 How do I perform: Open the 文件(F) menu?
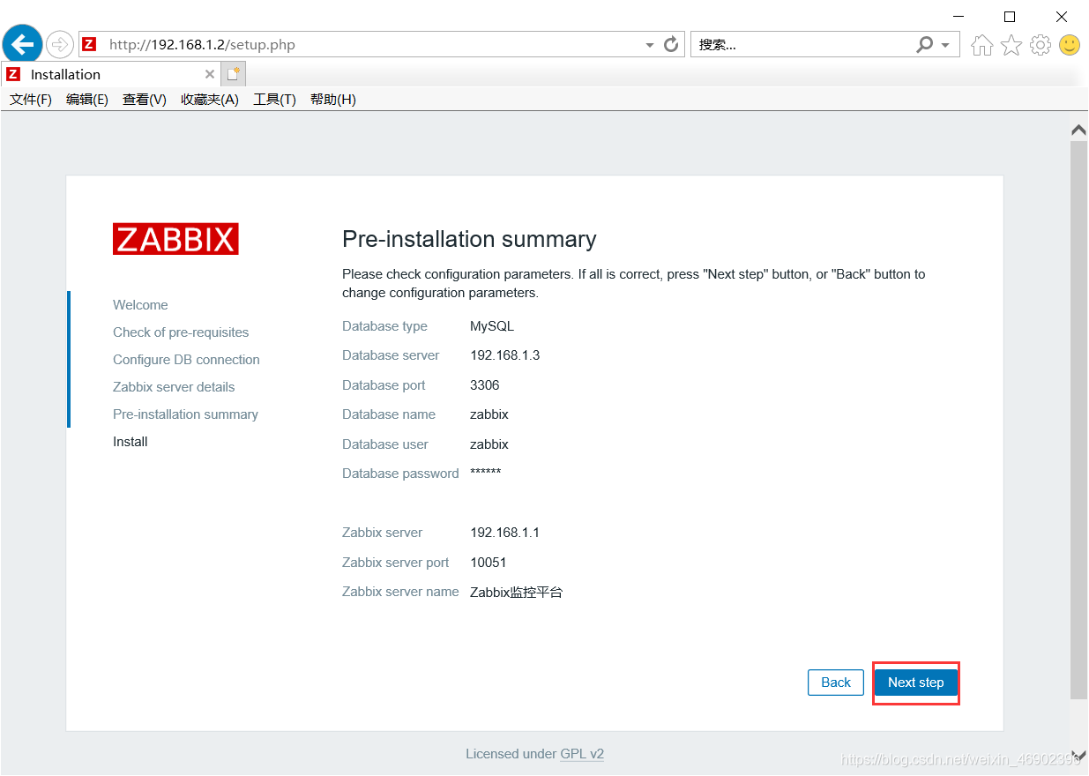[x=31, y=100]
